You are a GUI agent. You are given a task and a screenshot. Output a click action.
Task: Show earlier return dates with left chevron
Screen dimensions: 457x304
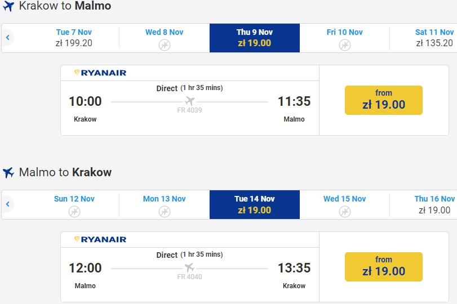(8, 204)
